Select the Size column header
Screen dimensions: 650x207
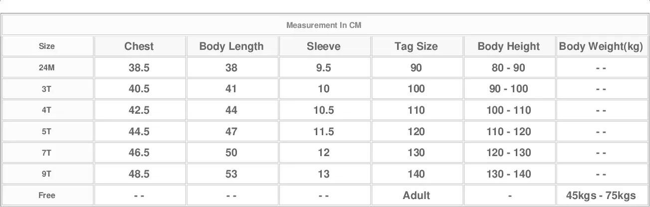click(46, 46)
